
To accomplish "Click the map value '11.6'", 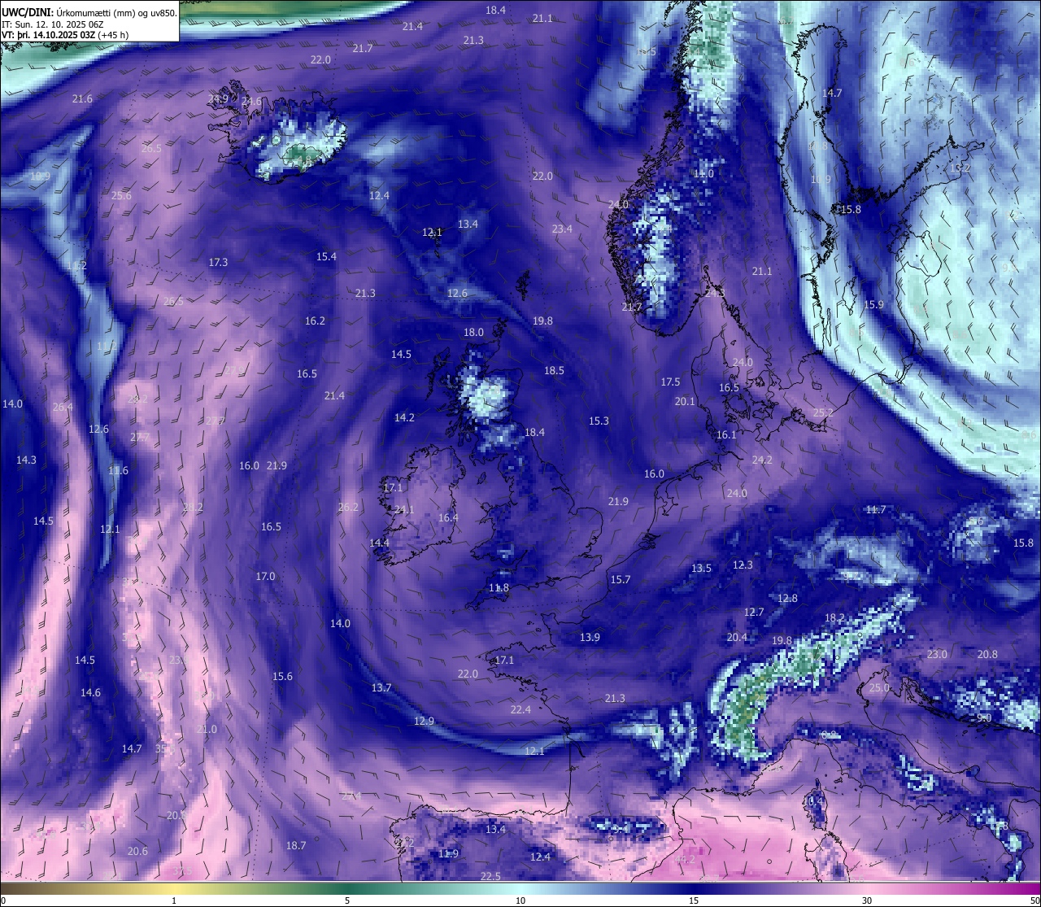I will (x=118, y=471).
